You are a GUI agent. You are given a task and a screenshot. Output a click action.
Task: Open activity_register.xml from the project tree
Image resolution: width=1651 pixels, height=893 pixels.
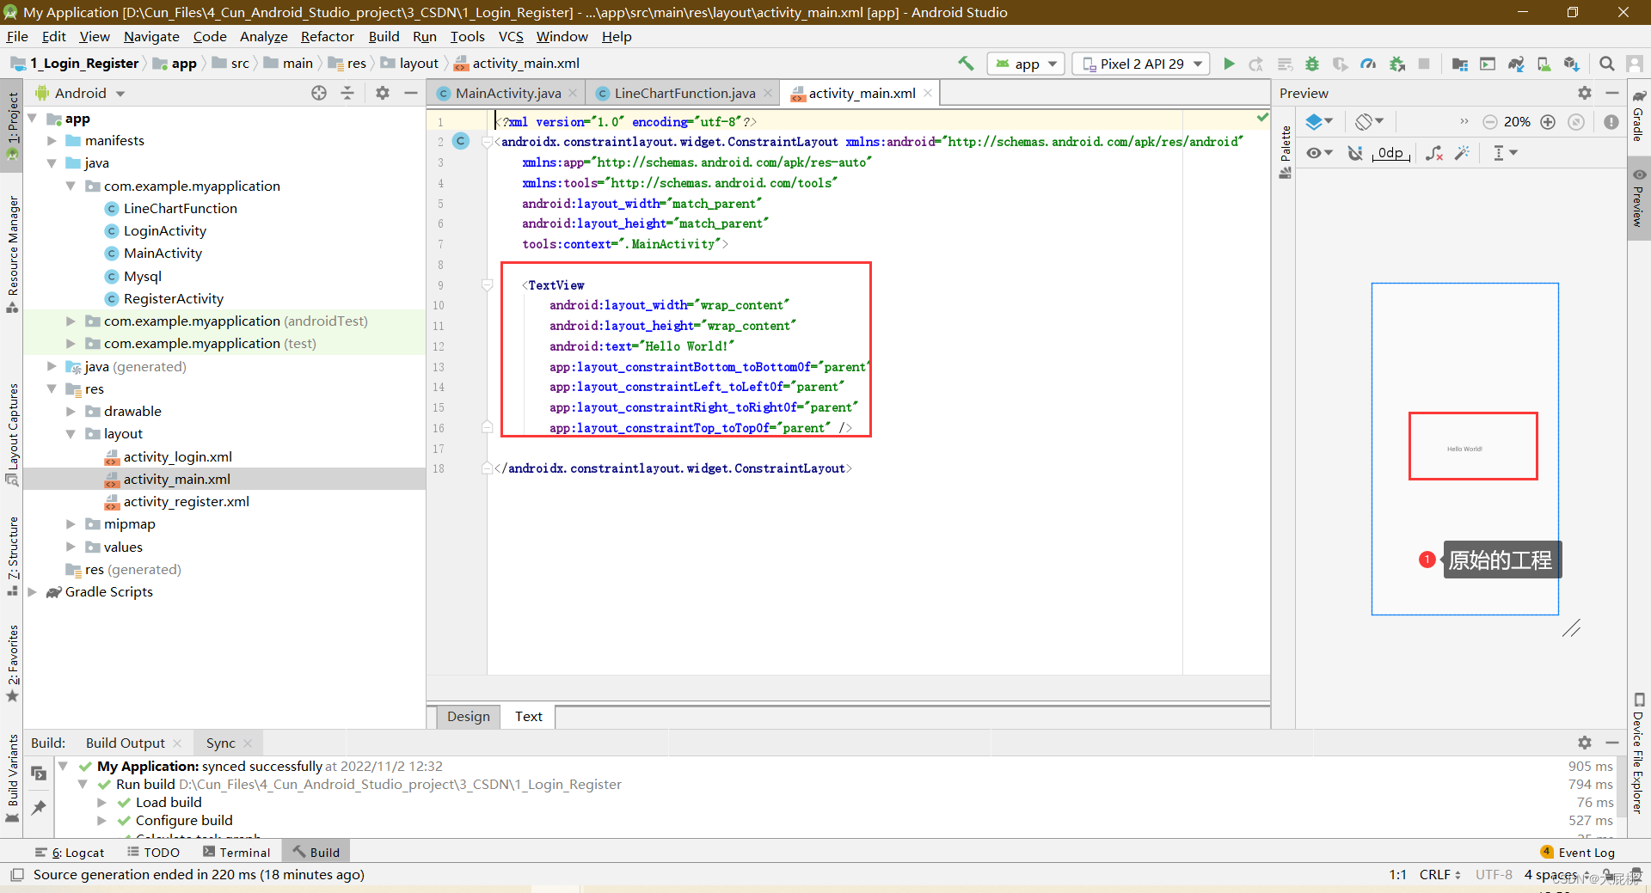[x=187, y=501]
